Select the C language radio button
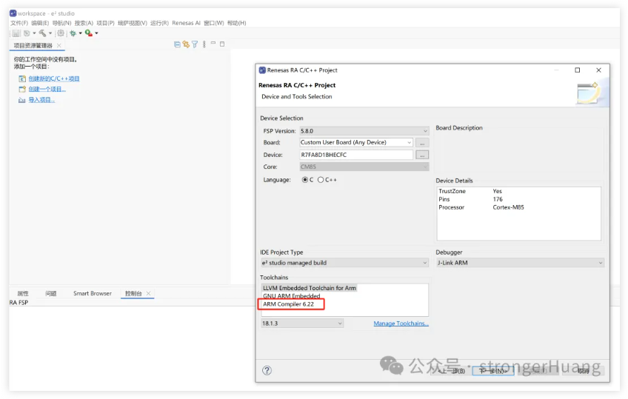 click(x=305, y=180)
